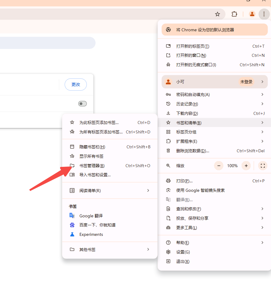Expand the 查找和修改 submenu arrow

click(263, 209)
